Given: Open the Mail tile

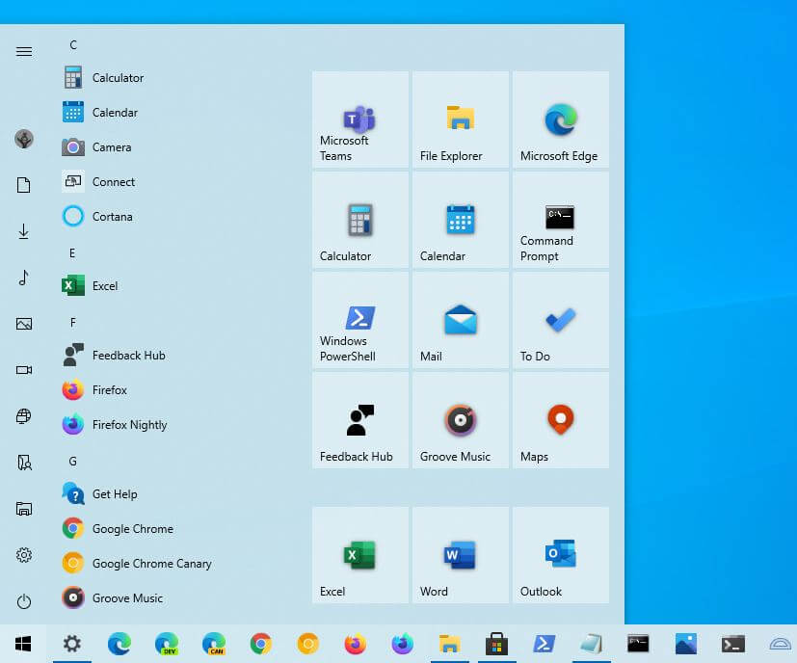Looking at the screenshot, I should pos(460,320).
